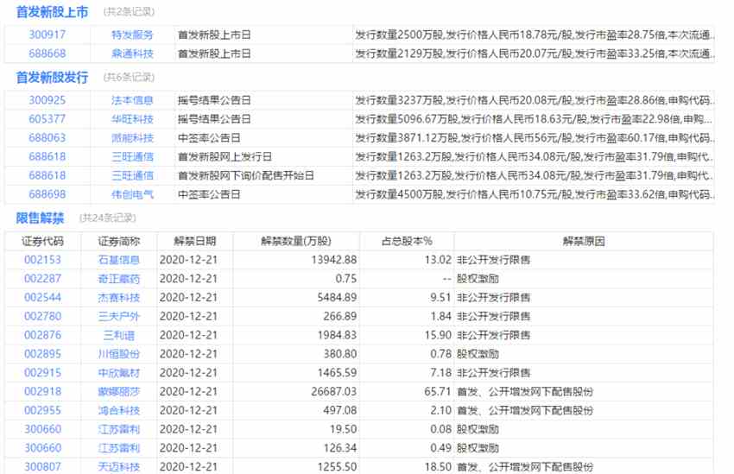Select the issuance details text for 605377
The width and height of the screenshot is (734, 474).
tap(535, 119)
